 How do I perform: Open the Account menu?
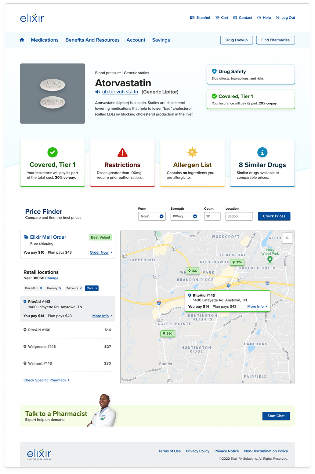[136, 40]
